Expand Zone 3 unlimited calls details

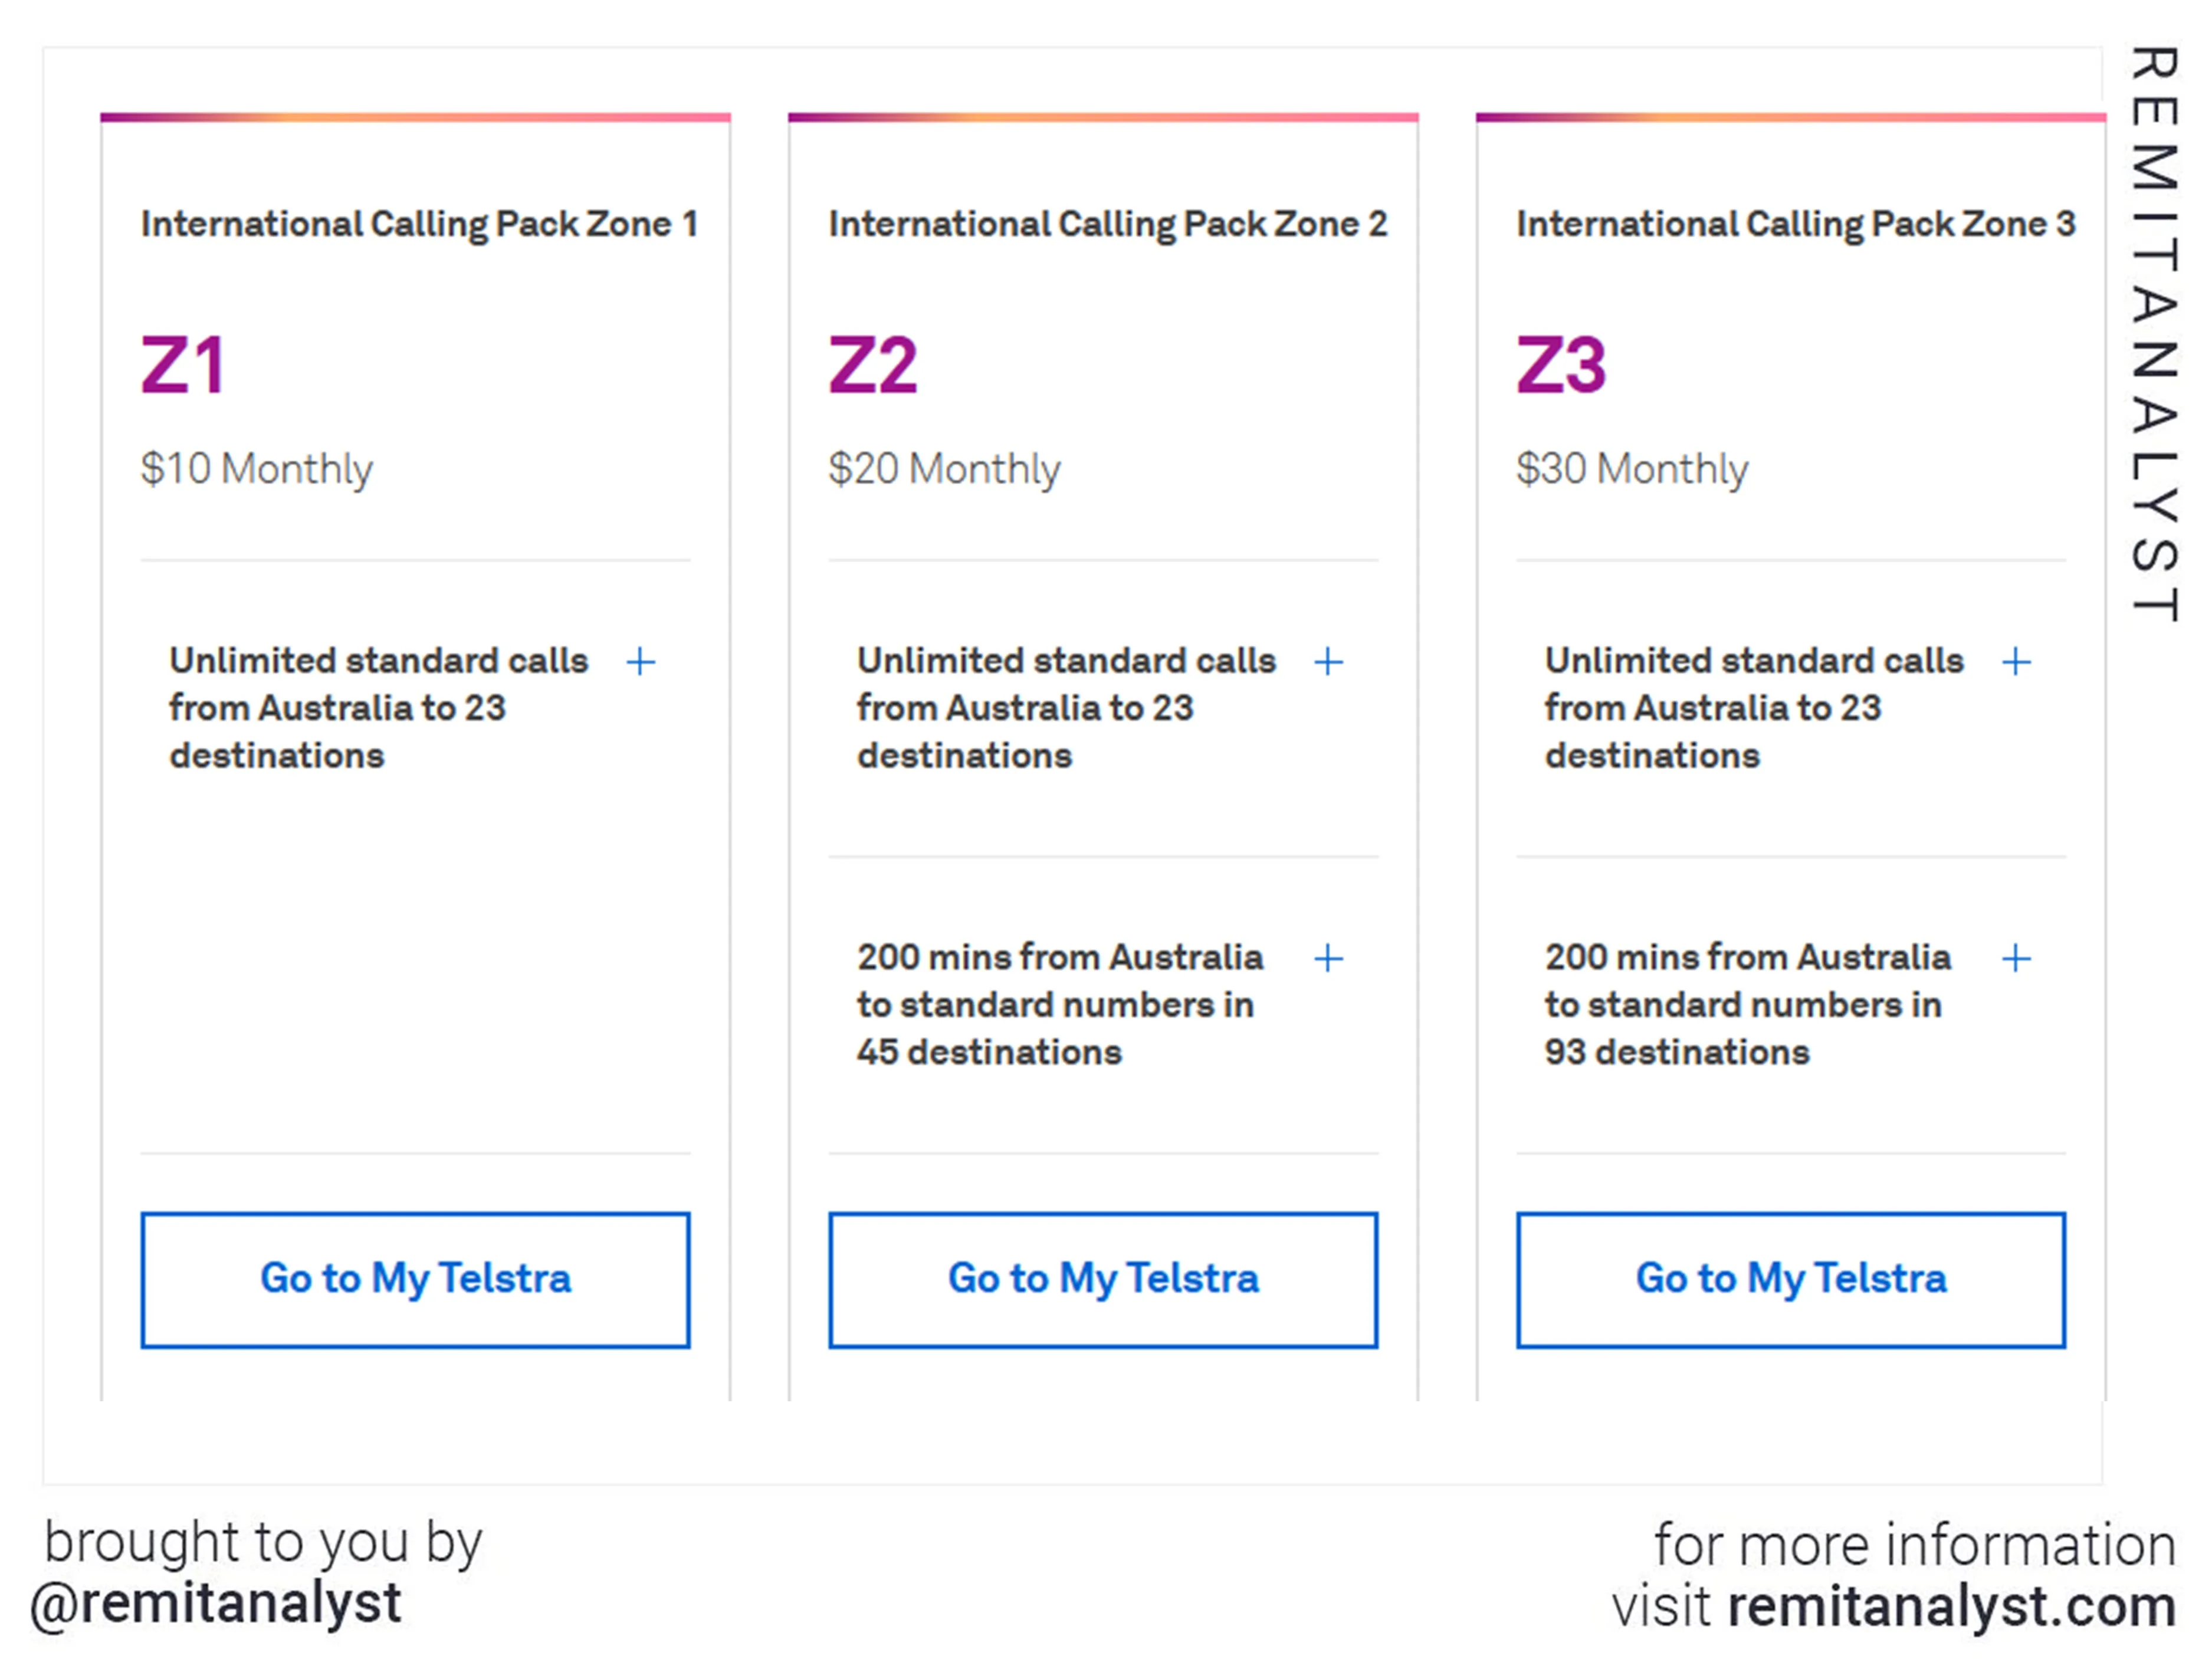(2017, 661)
